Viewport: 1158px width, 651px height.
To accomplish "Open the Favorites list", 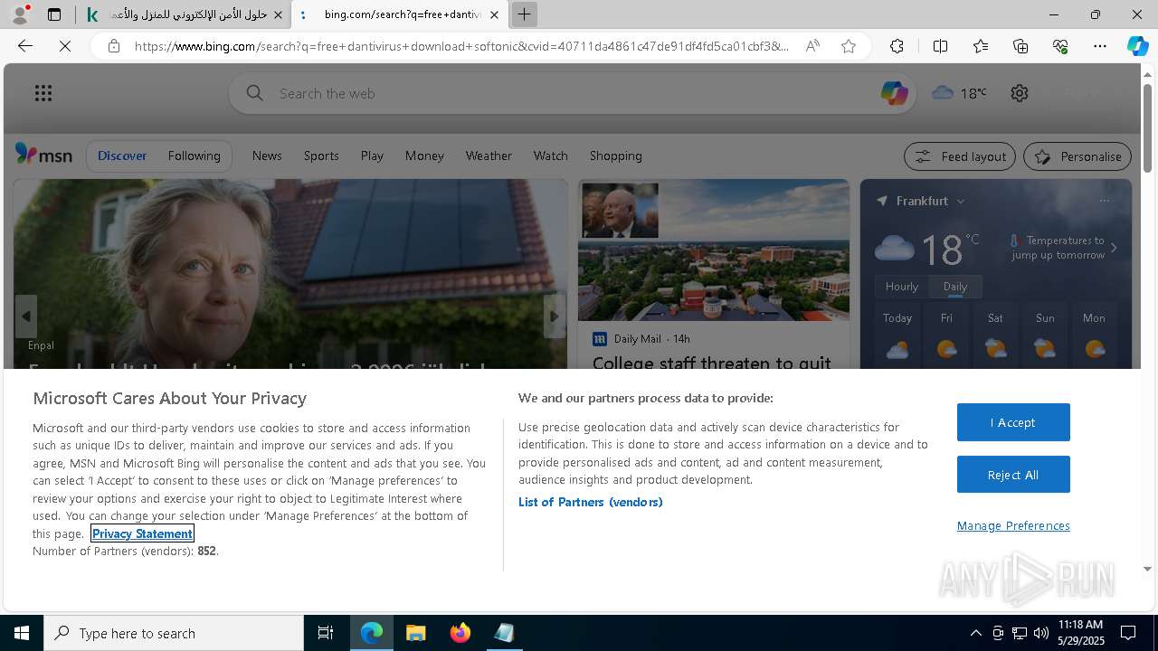I will click(981, 46).
